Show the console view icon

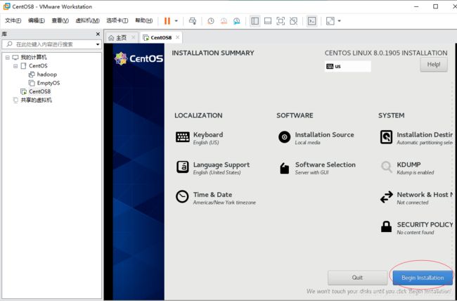[311, 21]
